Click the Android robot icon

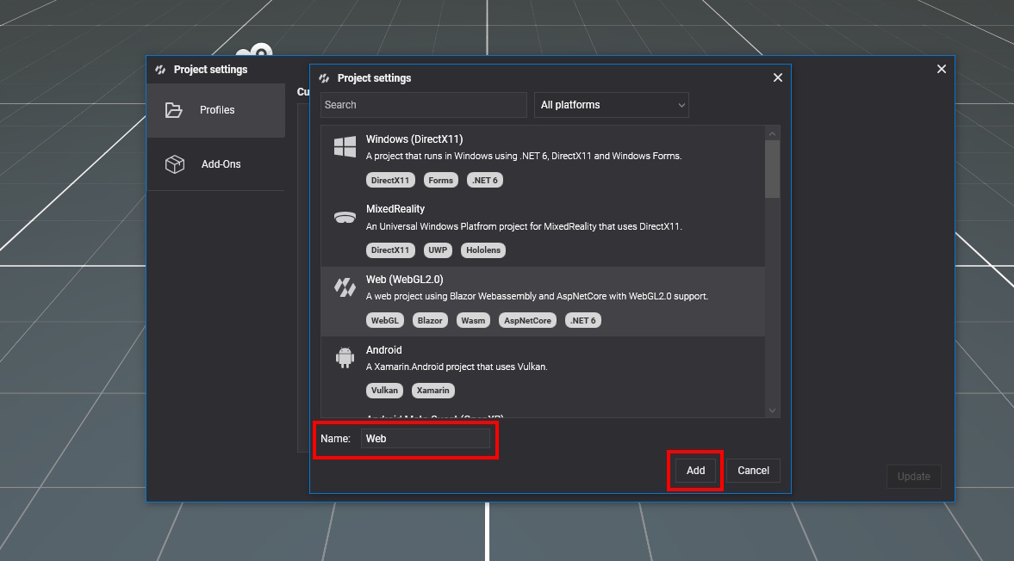tap(345, 358)
